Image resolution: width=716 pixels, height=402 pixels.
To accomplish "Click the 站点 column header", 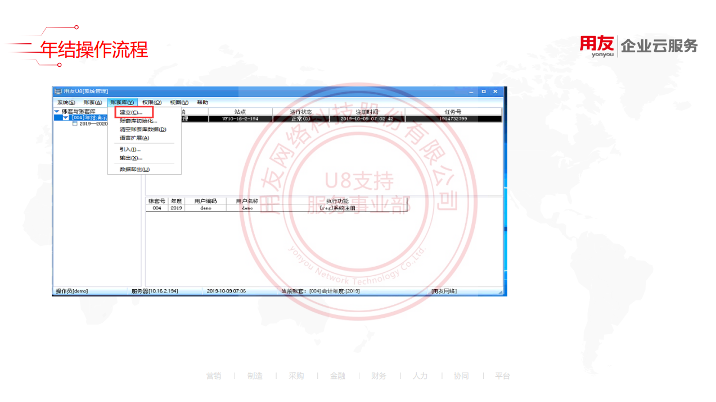I will coord(240,112).
